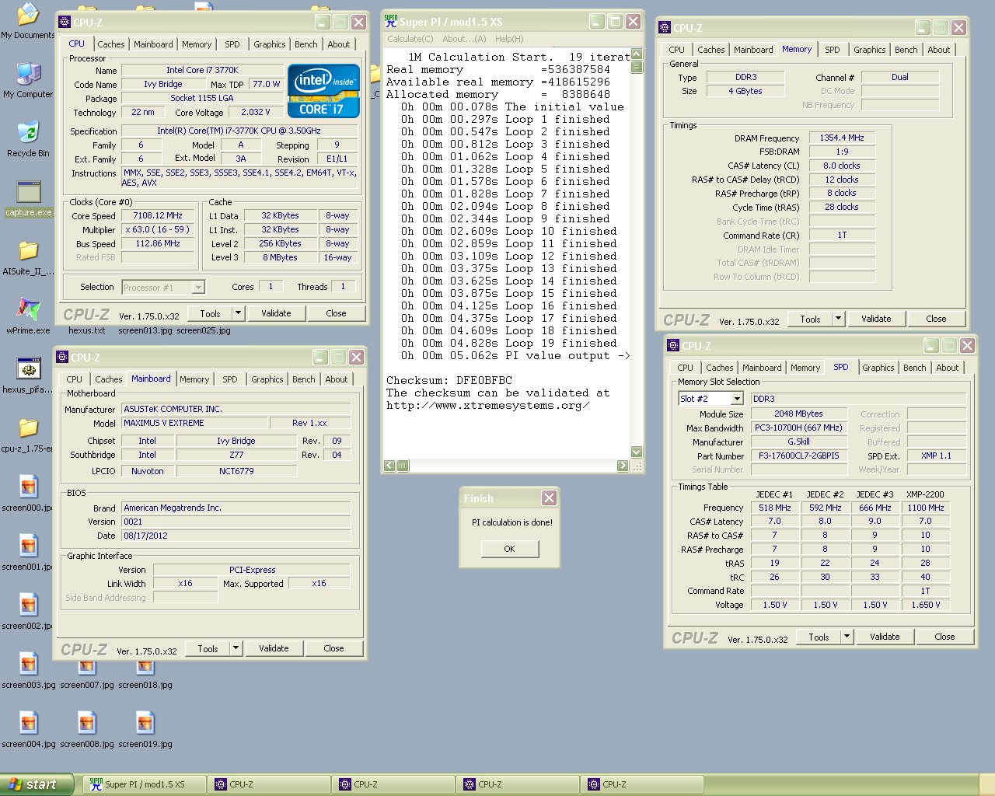Open screen004.jpg image file icon
This screenshot has height=796, width=995.
(29, 731)
